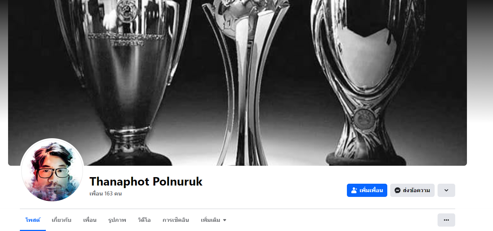
Task: Click the add-person icon on เพิ่มเพื่อน
Action: pos(354,190)
